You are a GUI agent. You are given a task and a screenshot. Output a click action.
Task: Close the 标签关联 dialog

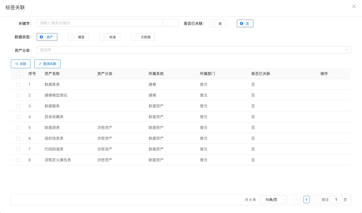pyautogui.click(x=354, y=6)
